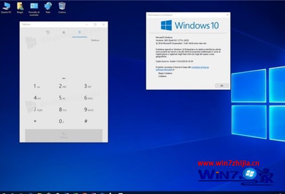
Task: Open the Biagio user folder icon
Action: pos(20,8)
